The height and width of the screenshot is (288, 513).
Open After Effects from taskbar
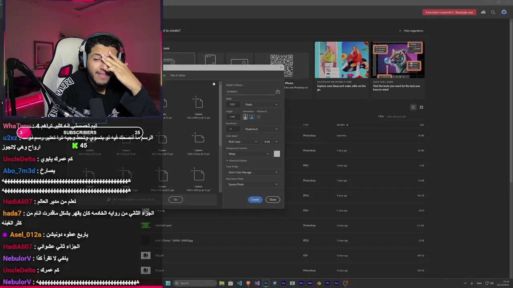click(x=301, y=283)
